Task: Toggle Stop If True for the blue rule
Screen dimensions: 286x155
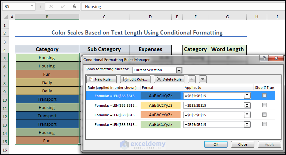Action: tap(264, 96)
